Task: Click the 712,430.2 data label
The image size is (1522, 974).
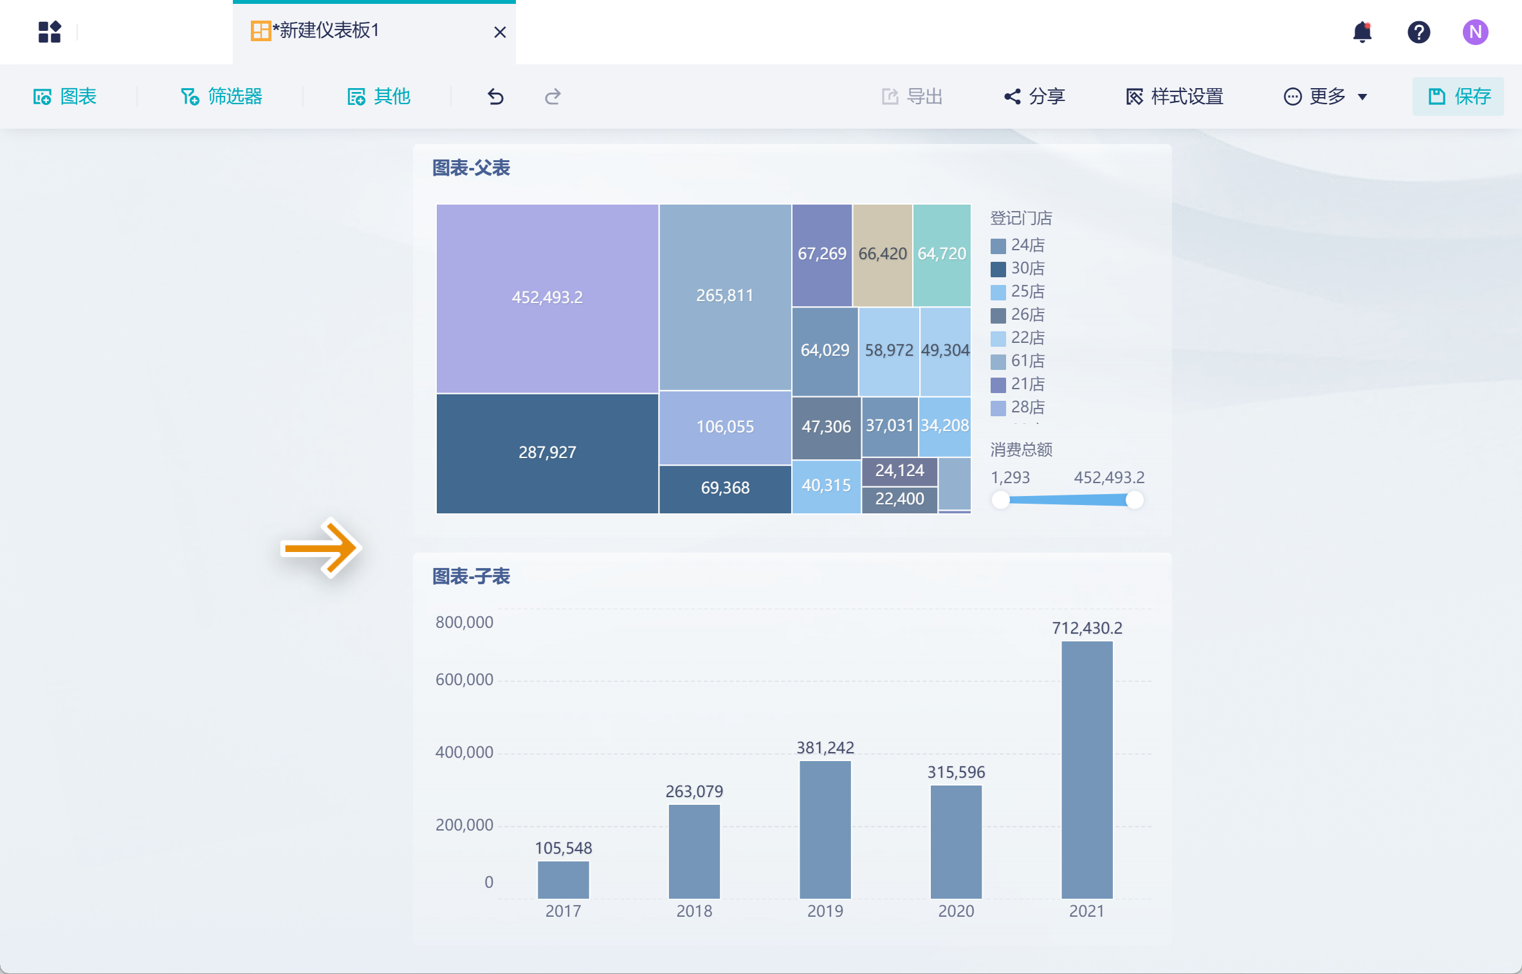Action: (1087, 629)
